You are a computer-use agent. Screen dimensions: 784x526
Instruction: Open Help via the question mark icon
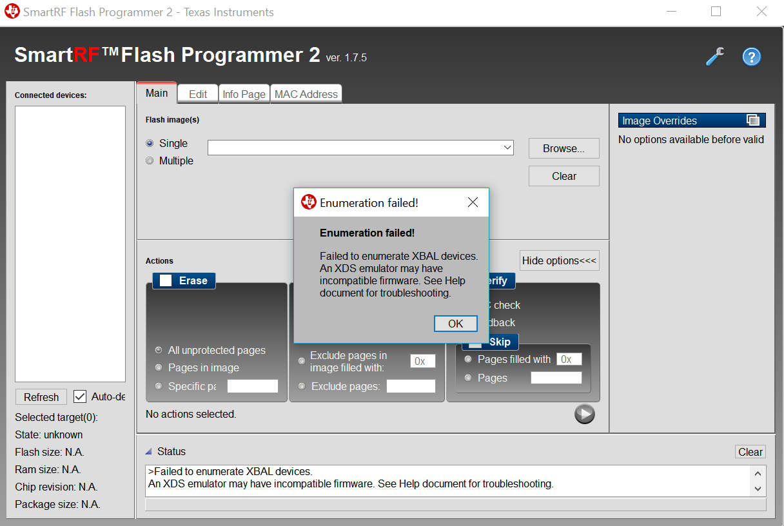point(752,57)
